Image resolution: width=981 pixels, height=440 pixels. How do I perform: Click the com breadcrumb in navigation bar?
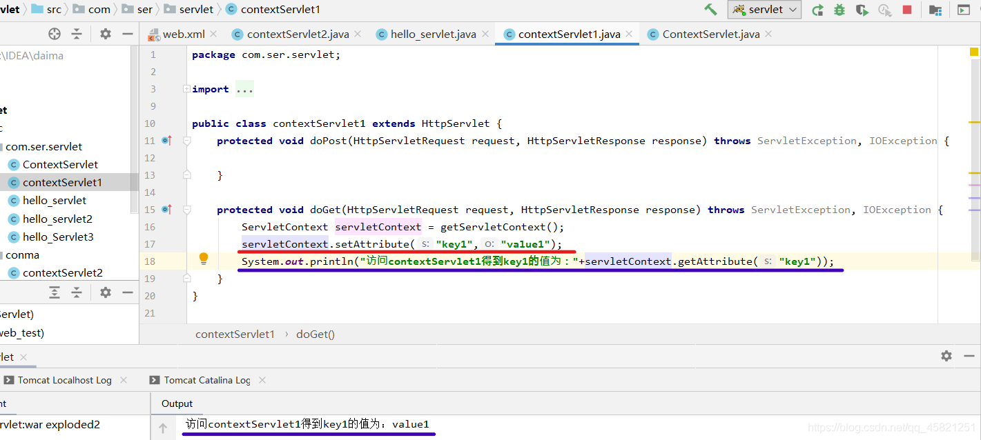point(92,10)
